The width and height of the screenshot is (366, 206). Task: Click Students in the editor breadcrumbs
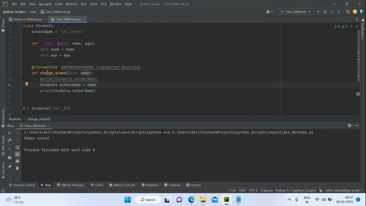point(14,119)
